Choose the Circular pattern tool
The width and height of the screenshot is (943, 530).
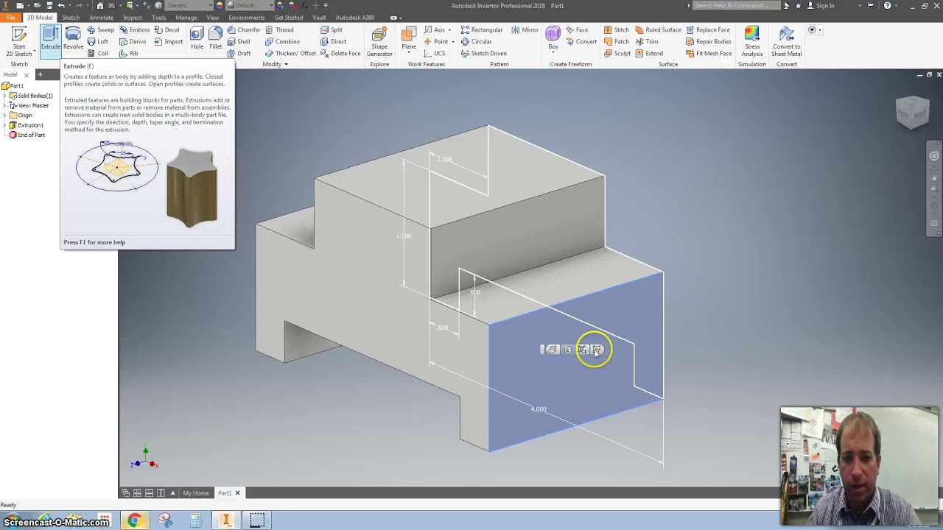tap(476, 42)
